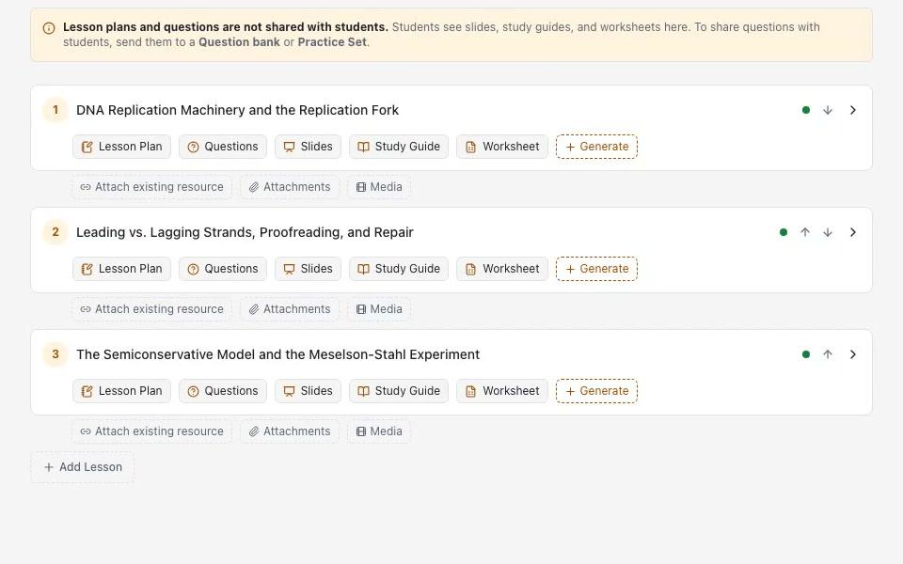Viewport: 903px width, 564px height.
Task: Open Study Guide for lesson 1
Action: (399, 147)
